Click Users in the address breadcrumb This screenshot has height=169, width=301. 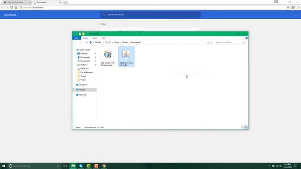coord(117,42)
